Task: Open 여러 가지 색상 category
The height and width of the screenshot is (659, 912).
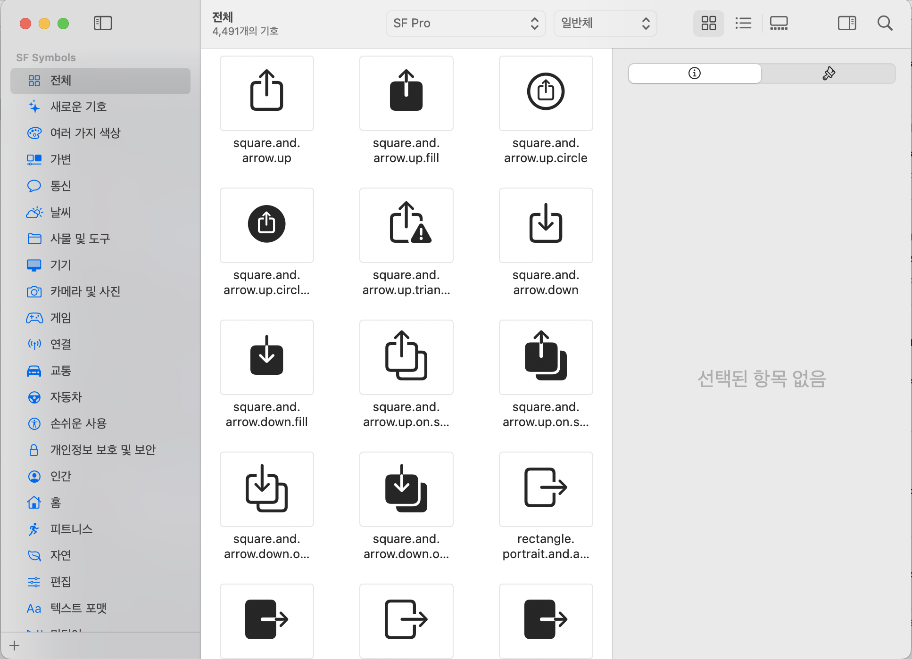Action: pos(85,133)
